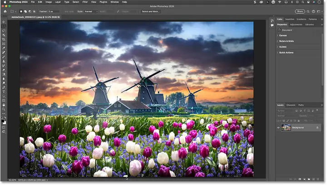The height and width of the screenshot is (185, 327).
Task: Select the Gradient tool
Action: coord(4,74)
